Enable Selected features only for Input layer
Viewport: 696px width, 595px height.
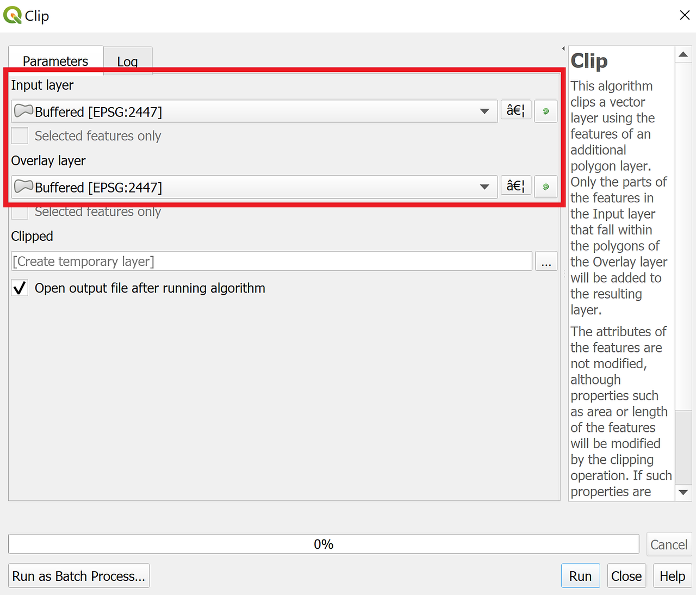(20, 135)
